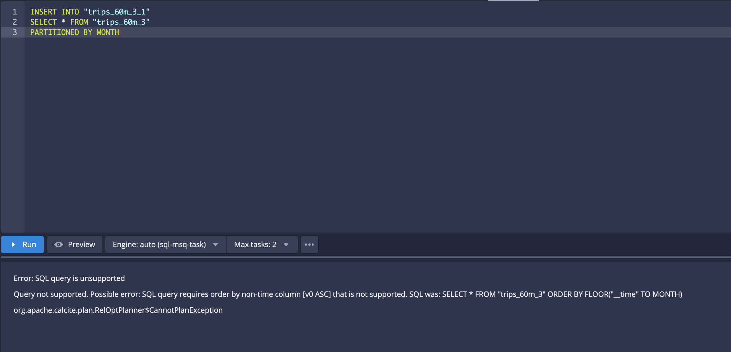Viewport: 731px width, 352px height.
Task: Click the play triangle icon in Run
Action: 13,245
